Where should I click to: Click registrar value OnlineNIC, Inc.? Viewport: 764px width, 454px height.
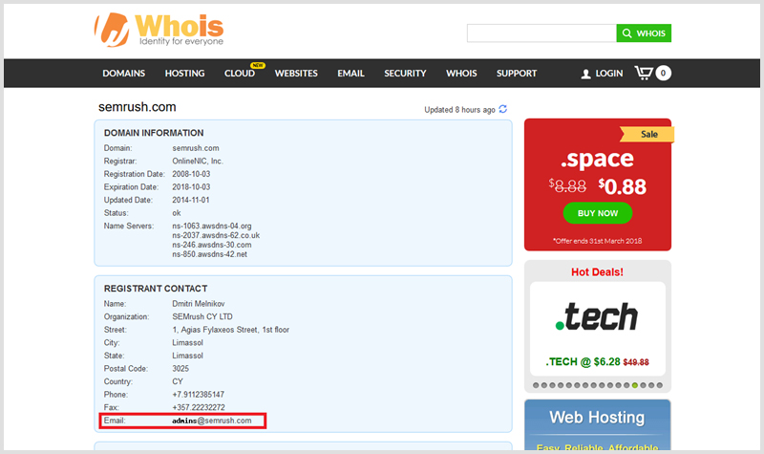tap(198, 161)
